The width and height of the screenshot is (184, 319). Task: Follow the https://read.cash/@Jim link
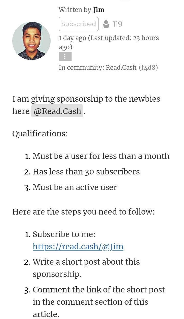(x=78, y=246)
